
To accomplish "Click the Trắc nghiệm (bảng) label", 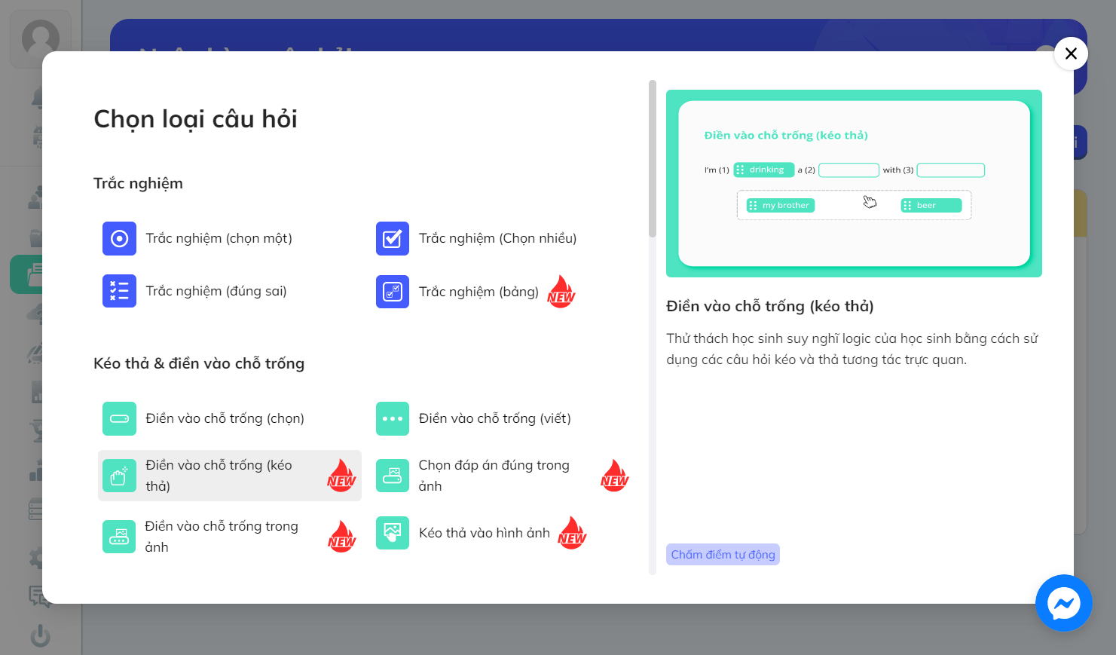I will [x=479, y=292].
